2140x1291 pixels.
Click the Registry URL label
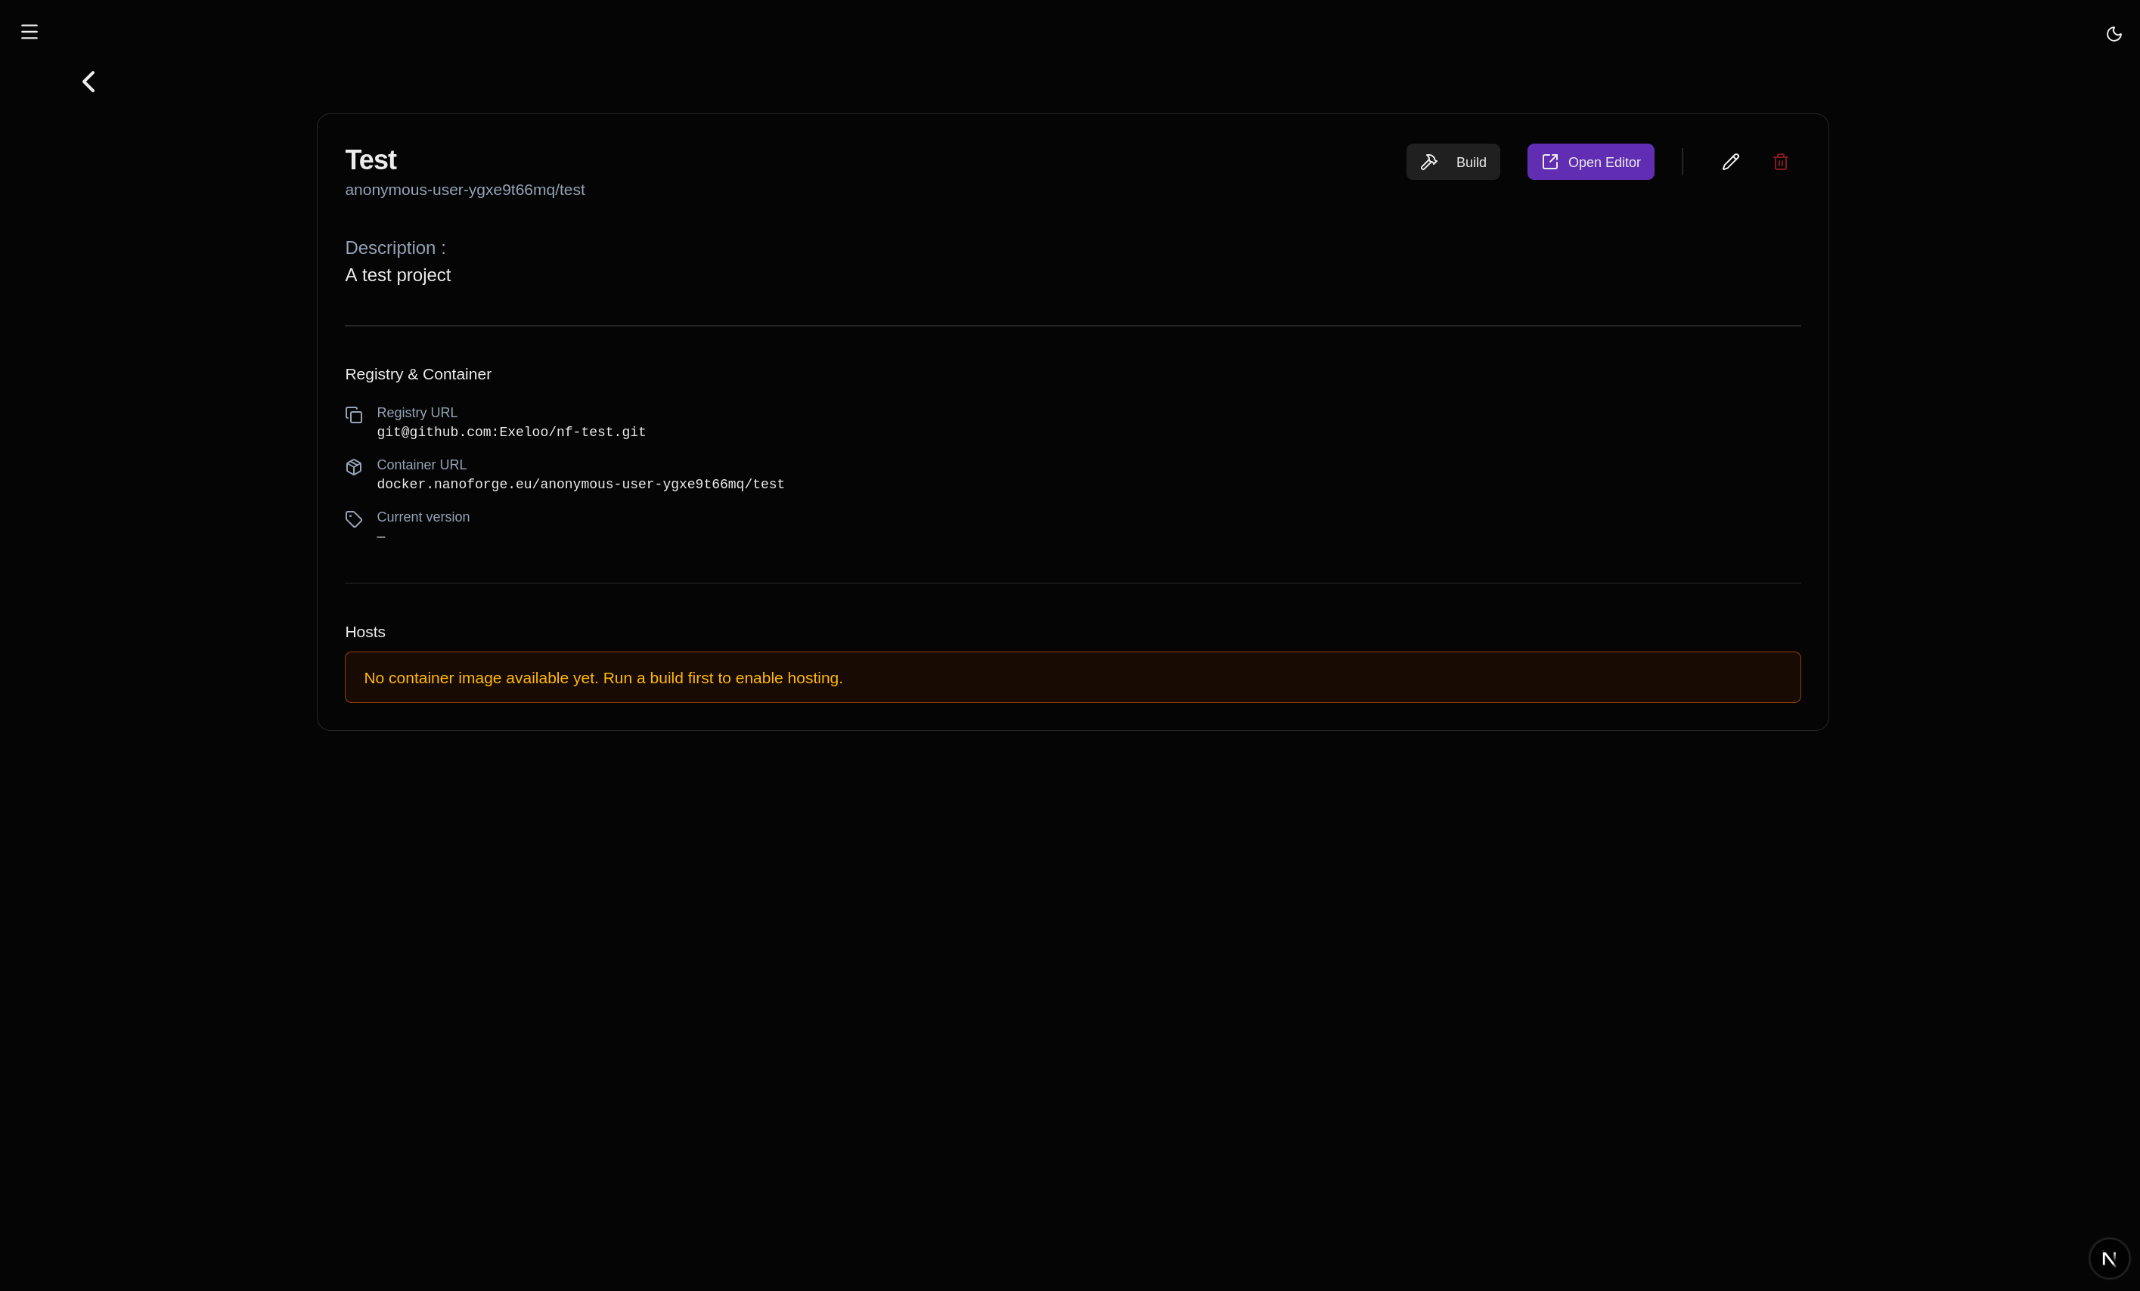[417, 413]
